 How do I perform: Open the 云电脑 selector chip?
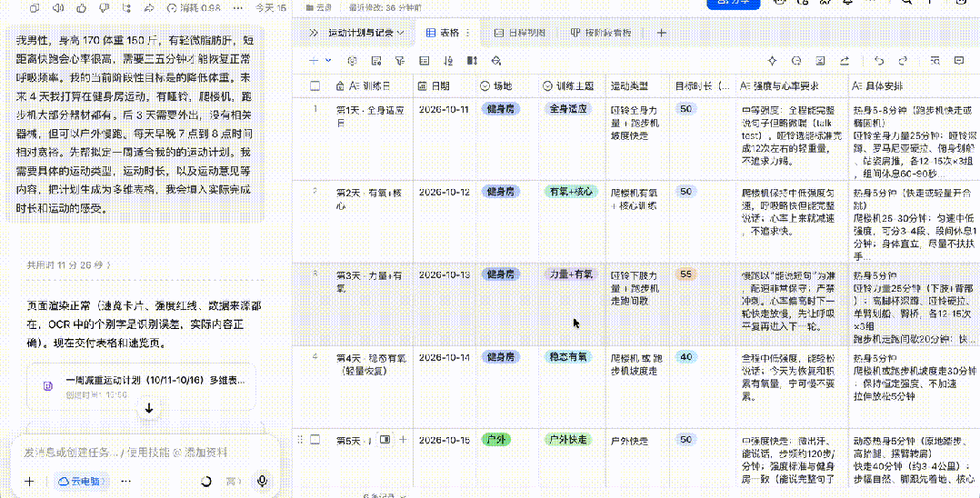tap(81, 481)
